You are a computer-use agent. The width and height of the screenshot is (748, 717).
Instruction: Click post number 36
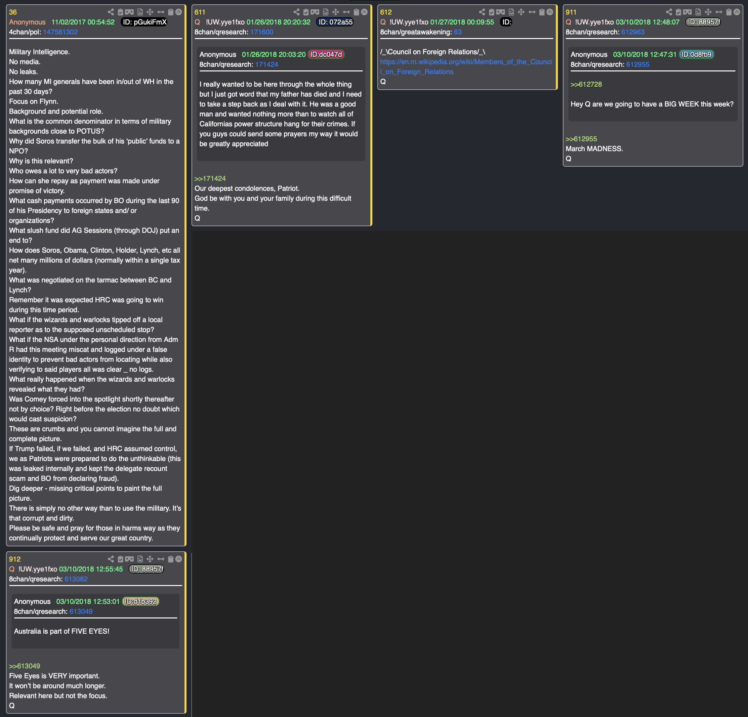[x=13, y=12]
